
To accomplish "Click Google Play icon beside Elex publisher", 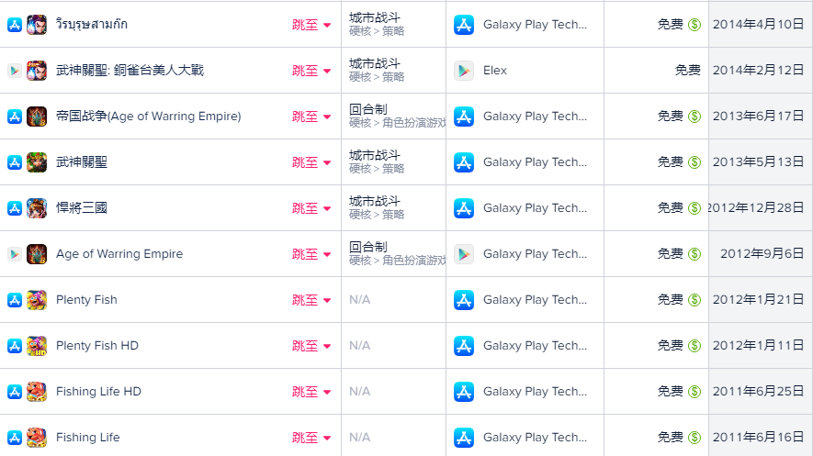I will tap(464, 71).
